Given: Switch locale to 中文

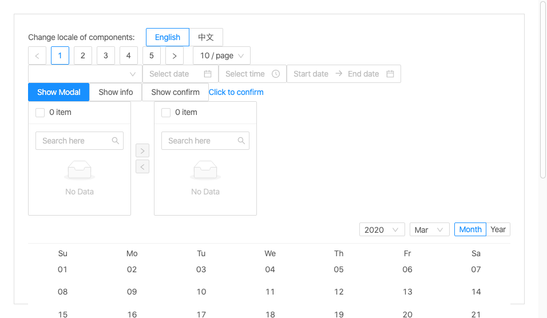Looking at the screenshot, I should click(x=206, y=37).
